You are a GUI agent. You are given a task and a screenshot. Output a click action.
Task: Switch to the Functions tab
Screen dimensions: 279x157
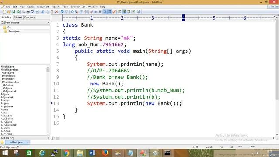[30, 17]
